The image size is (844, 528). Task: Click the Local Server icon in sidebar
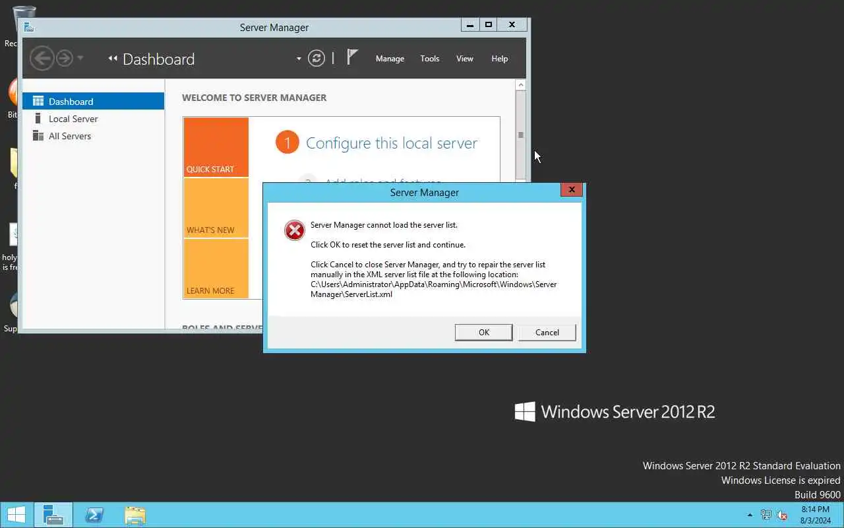pos(38,119)
